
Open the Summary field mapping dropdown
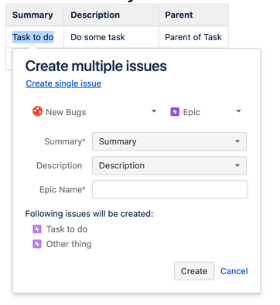point(169,141)
